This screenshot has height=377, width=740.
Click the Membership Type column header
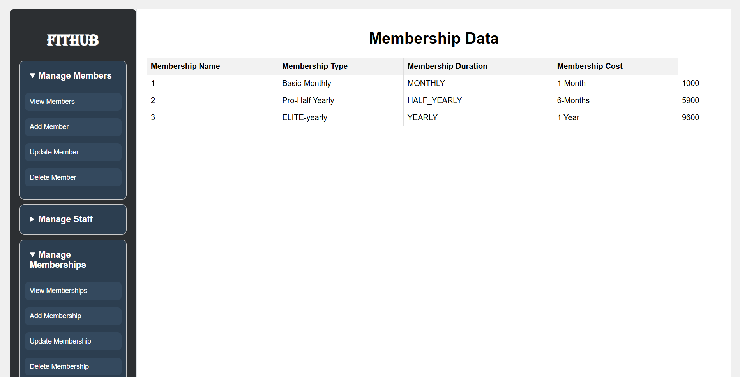315,66
